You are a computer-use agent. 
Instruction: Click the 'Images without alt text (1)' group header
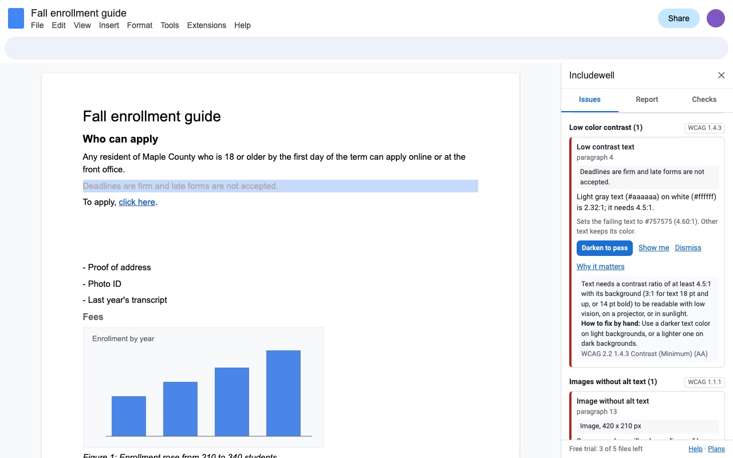(613, 382)
